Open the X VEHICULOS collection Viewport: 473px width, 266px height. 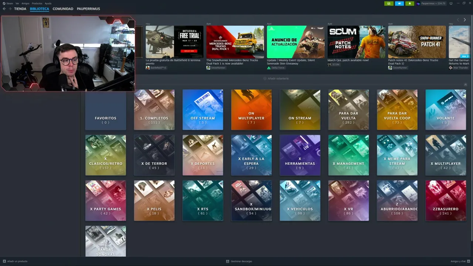(300, 201)
